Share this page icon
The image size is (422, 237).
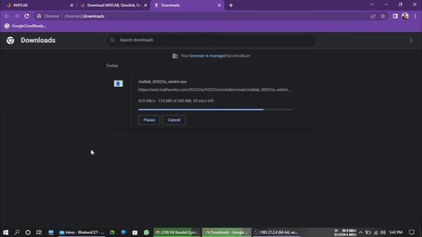pos(373,16)
